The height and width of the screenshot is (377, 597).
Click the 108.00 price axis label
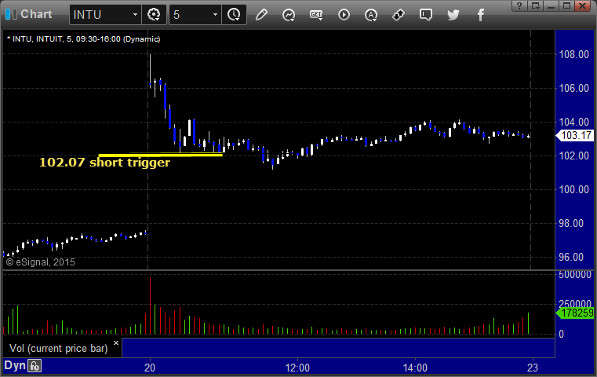click(573, 54)
